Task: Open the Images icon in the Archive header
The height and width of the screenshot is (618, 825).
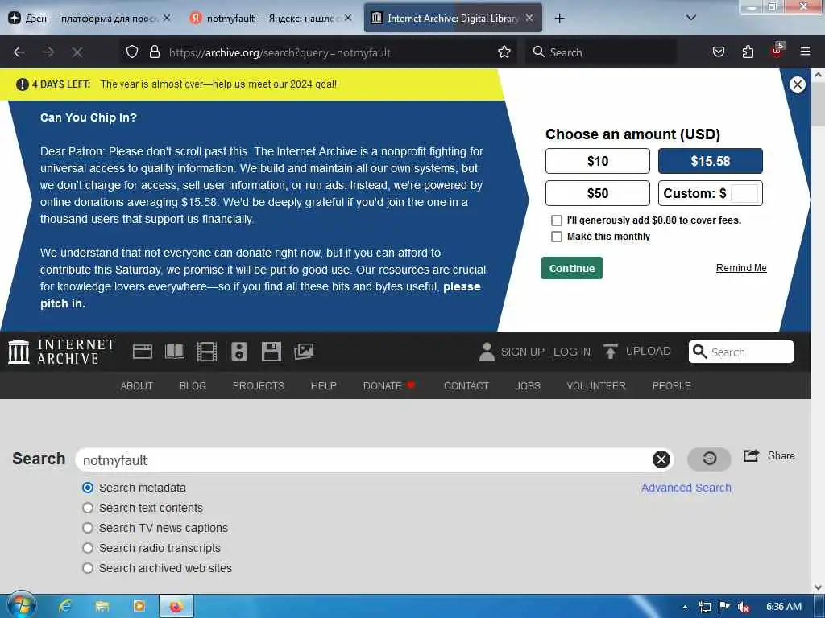Action: tap(304, 351)
